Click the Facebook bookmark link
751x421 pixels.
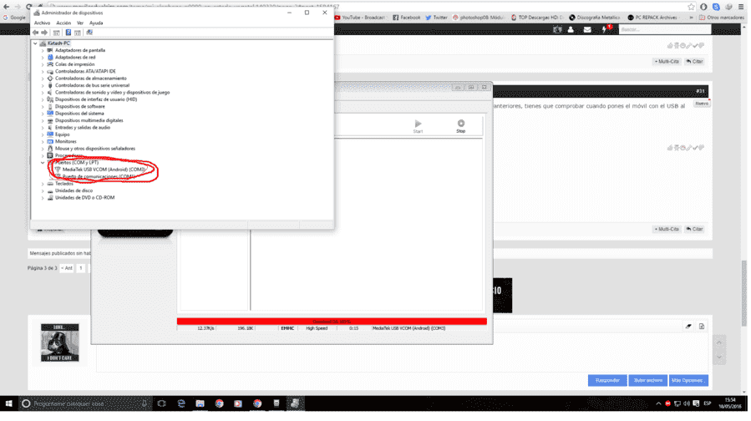(407, 18)
